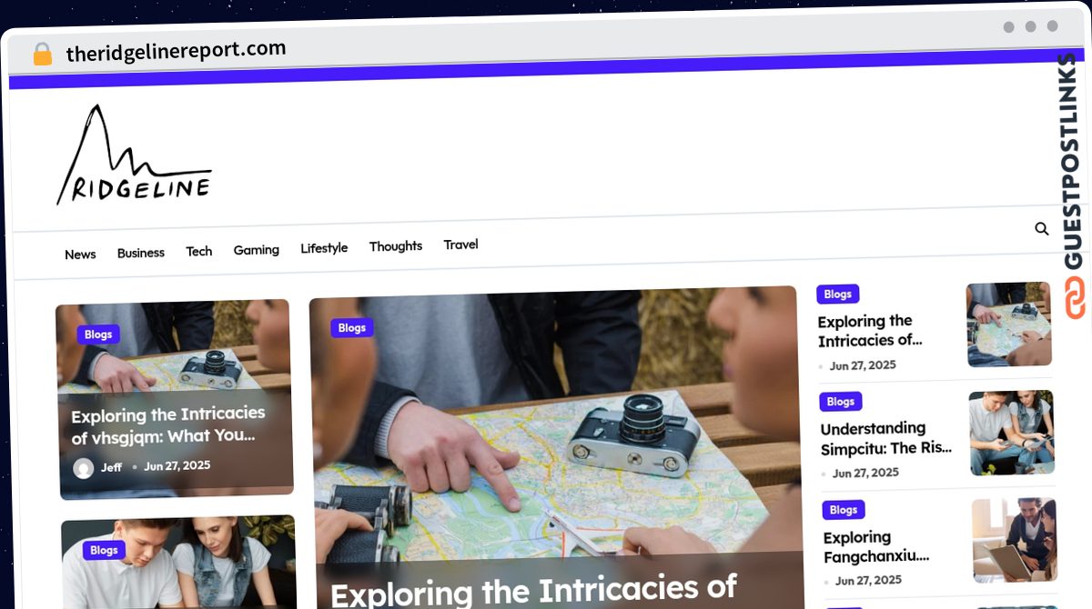The width and height of the screenshot is (1092, 609).
Task: Click Jeff's author avatar icon
Action: coord(84,468)
